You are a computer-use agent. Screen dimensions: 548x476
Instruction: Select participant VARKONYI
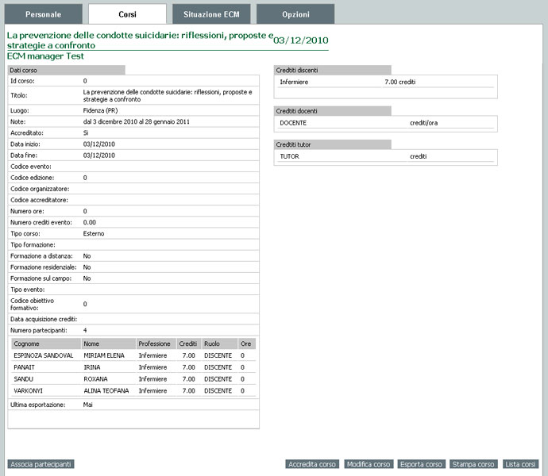point(28,391)
